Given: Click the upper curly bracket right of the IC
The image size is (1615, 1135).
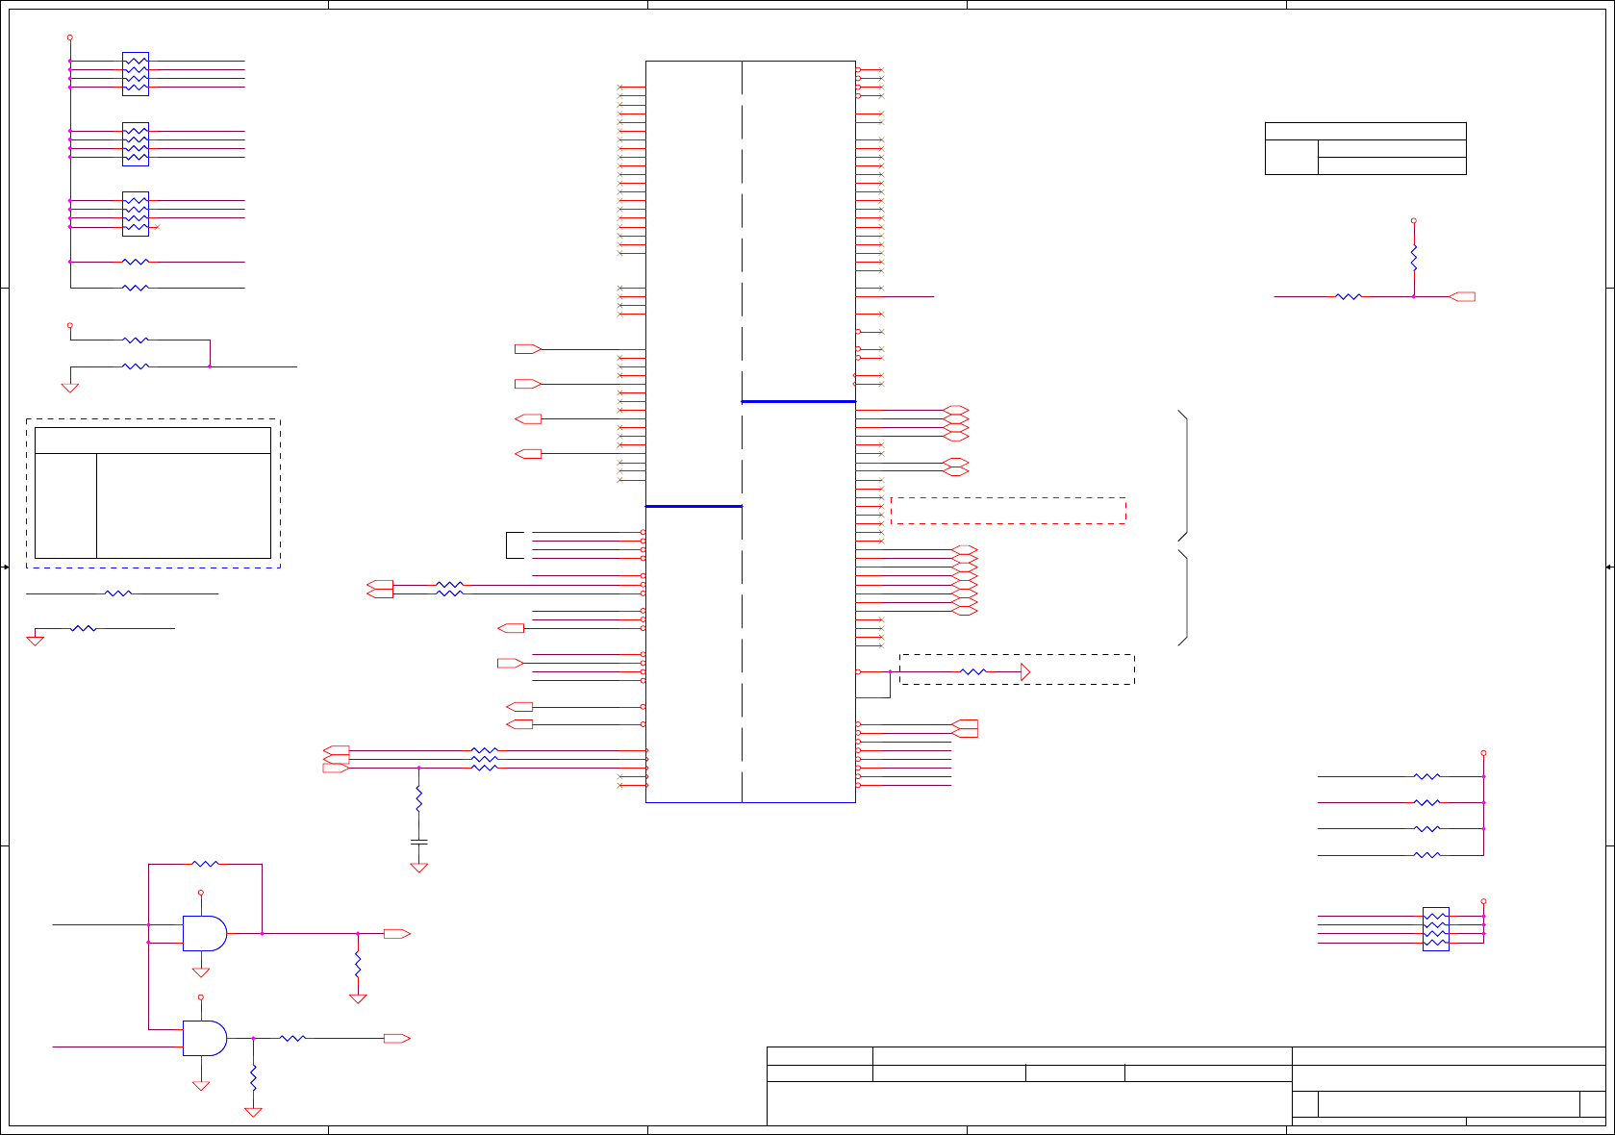Looking at the screenshot, I should (x=1183, y=475).
